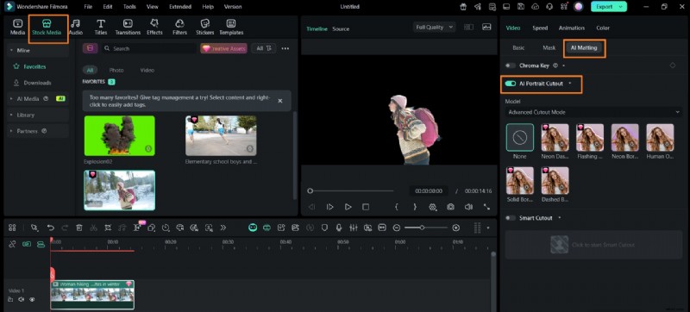Open the Stickers tab
Viewport: 690px width, 312px height.
[x=204, y=28]
